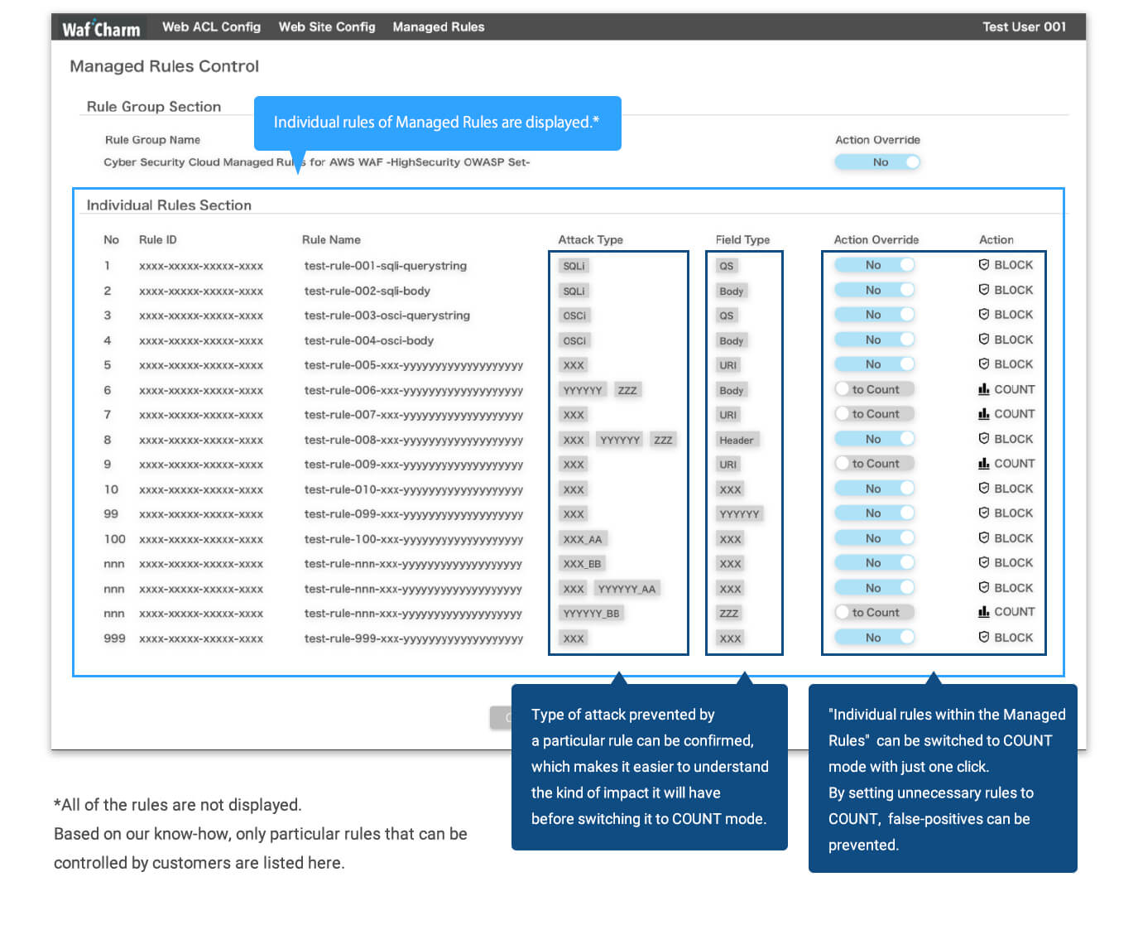Toggle Action Override for test-rule-002-sqli-body

874,290
